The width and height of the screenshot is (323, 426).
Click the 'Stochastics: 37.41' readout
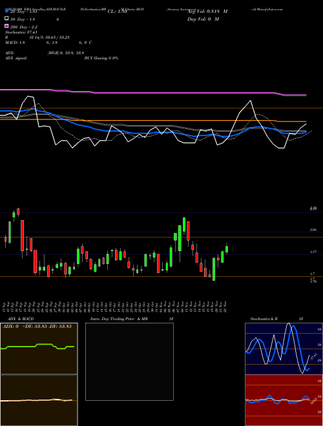[21, 32]
